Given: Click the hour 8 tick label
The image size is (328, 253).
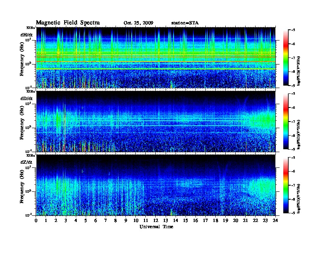Looking at the screenshot, I should (x=116, y=221).
